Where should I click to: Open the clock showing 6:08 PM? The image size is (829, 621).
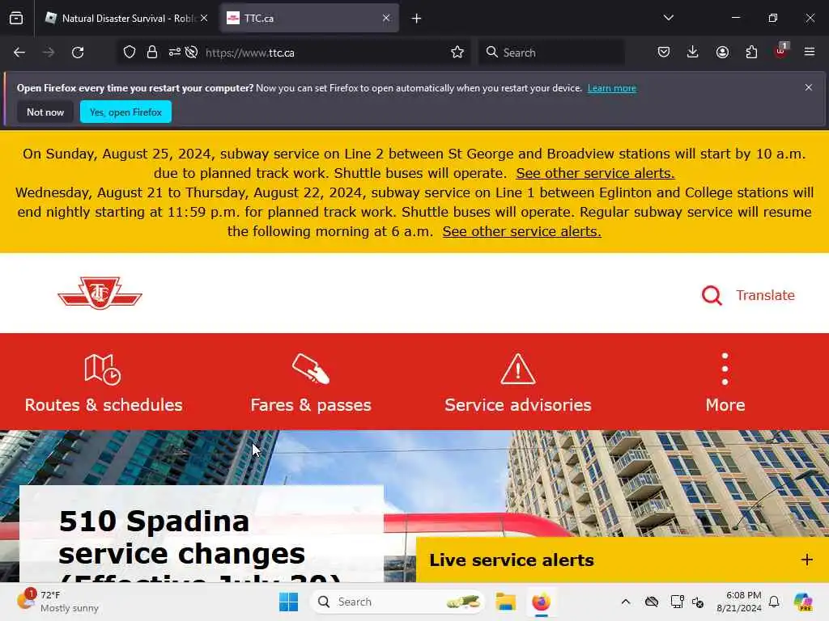pyautogui.click(x=739, y=602)
